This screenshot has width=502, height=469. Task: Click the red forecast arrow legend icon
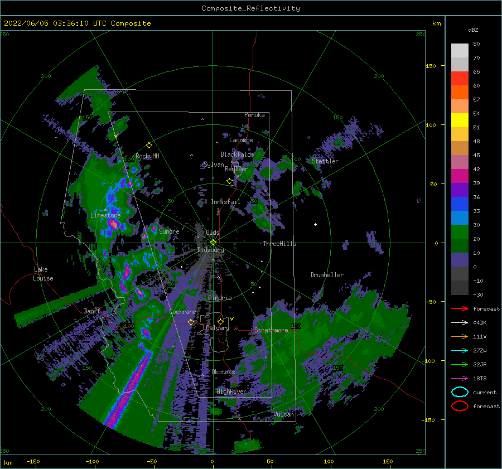(460, 308)
